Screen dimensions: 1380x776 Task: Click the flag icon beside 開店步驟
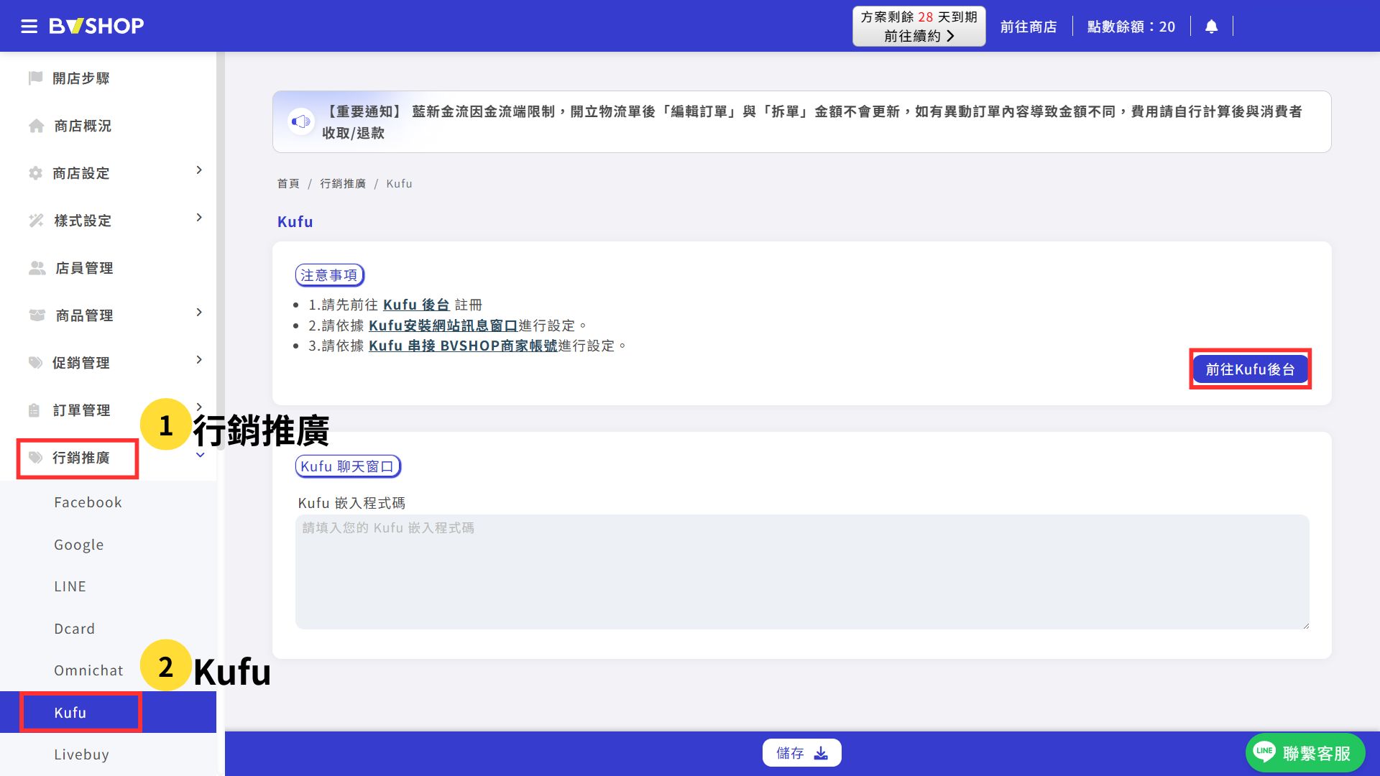click(35, 78)
